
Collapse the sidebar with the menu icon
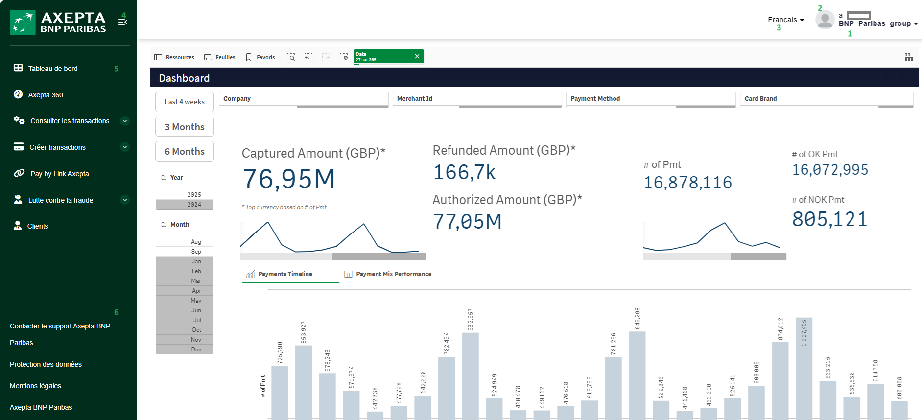123,22
